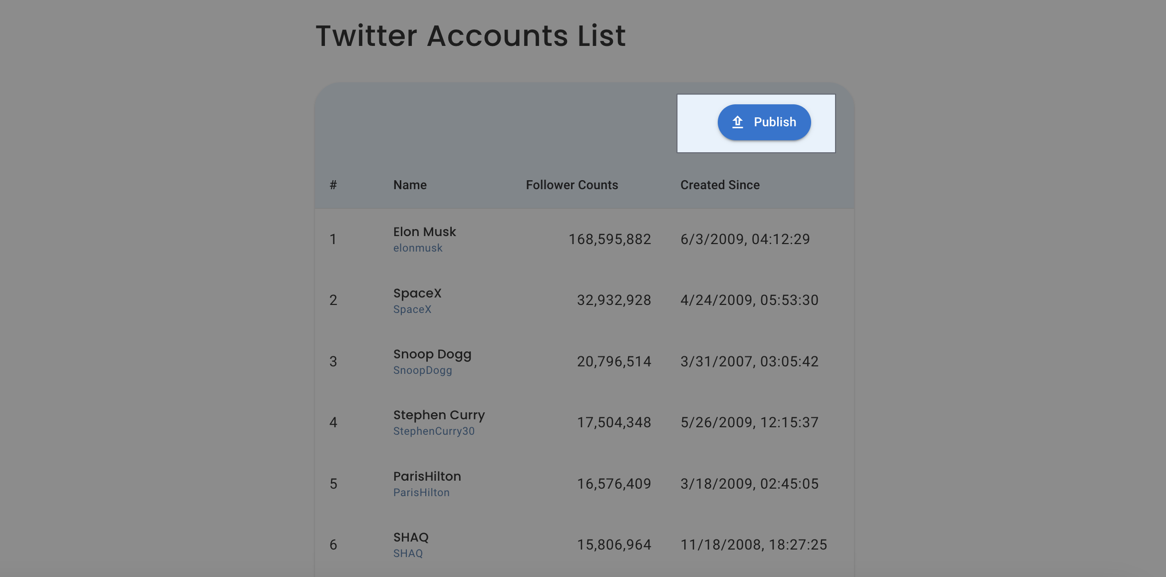Click the Twitter Accounts List heading

click(471, 36)
